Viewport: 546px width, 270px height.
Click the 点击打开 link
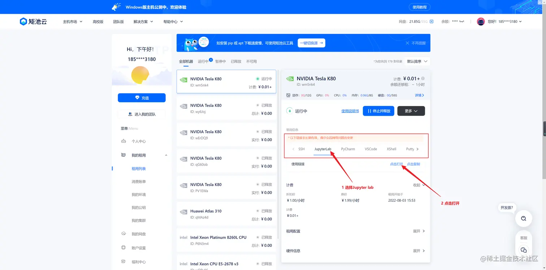pyautogui.click(x=396, y=164)
